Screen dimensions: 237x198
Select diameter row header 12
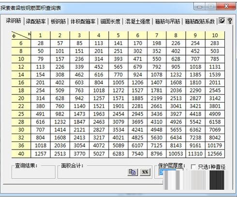[21, 67]
